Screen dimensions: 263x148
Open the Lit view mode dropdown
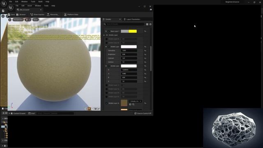coord(28,20)
